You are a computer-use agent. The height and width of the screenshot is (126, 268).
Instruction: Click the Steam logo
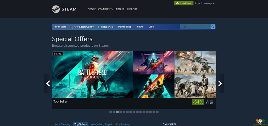tap(65, 9)
